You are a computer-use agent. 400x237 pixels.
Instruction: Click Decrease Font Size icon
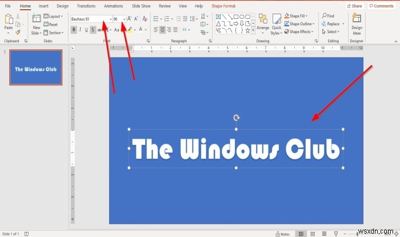[136, 19]
